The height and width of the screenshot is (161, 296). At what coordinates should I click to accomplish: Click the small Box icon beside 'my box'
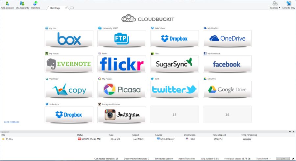point(47,28)
